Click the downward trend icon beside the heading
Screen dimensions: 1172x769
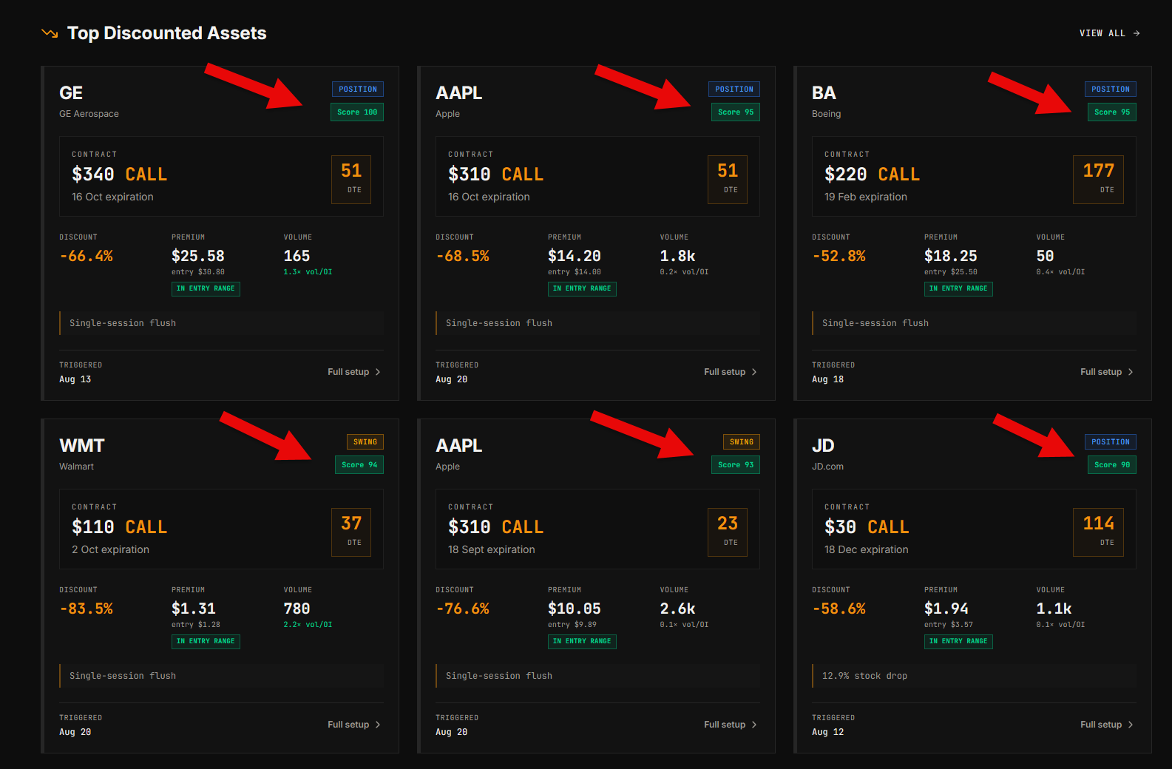pos(50,33)
